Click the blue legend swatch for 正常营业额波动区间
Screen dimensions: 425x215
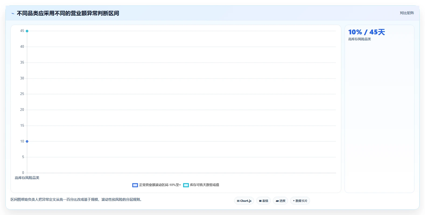coord(135,185)
